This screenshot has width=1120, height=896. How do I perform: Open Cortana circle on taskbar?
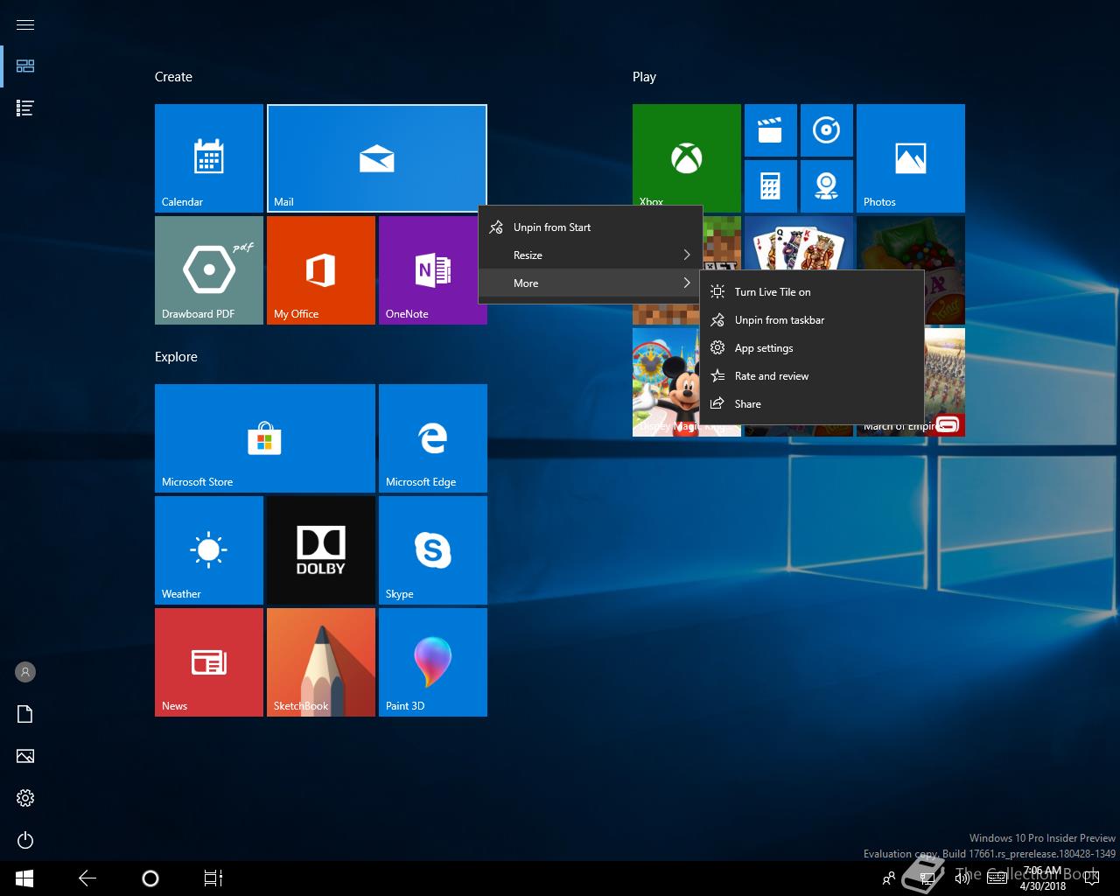coord(150,878)
